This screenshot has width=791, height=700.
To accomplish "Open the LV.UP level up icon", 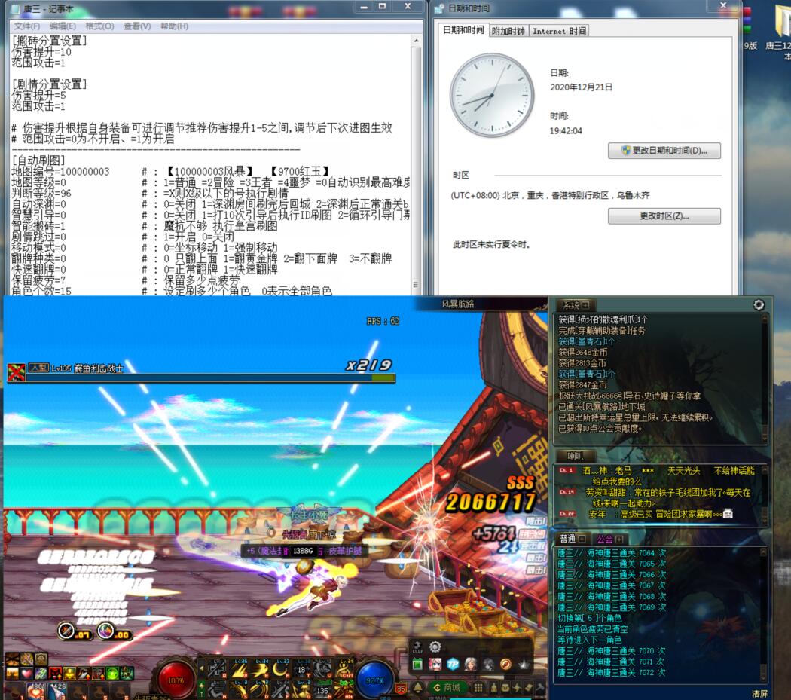I will click(417, 647).
